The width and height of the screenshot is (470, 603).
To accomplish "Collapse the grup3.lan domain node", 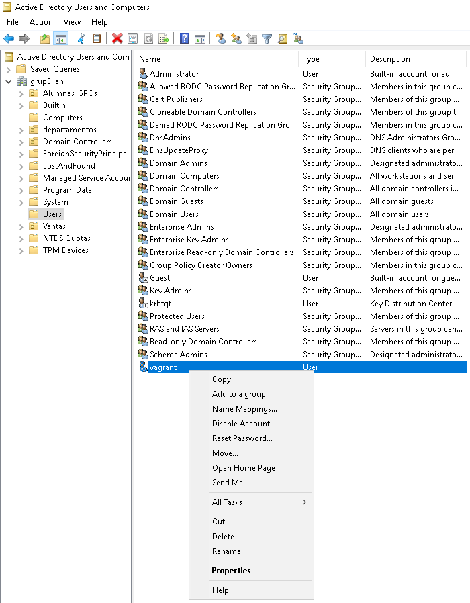I will point(8,81).
